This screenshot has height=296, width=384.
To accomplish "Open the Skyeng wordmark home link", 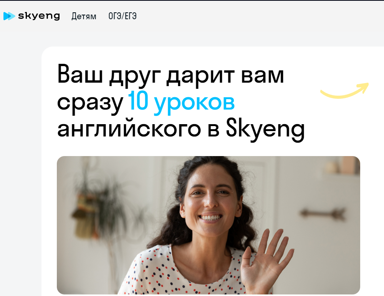I will [x=39, y=16].
